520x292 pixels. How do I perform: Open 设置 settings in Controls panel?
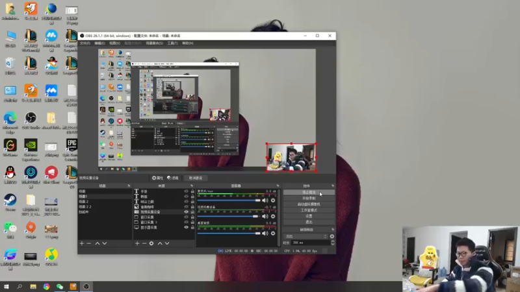coord(309,216)
